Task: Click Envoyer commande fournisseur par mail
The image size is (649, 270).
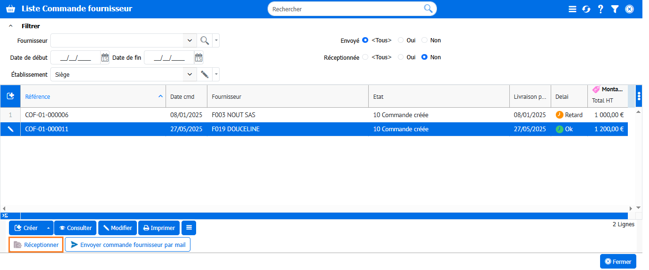Action: point(127,245)
